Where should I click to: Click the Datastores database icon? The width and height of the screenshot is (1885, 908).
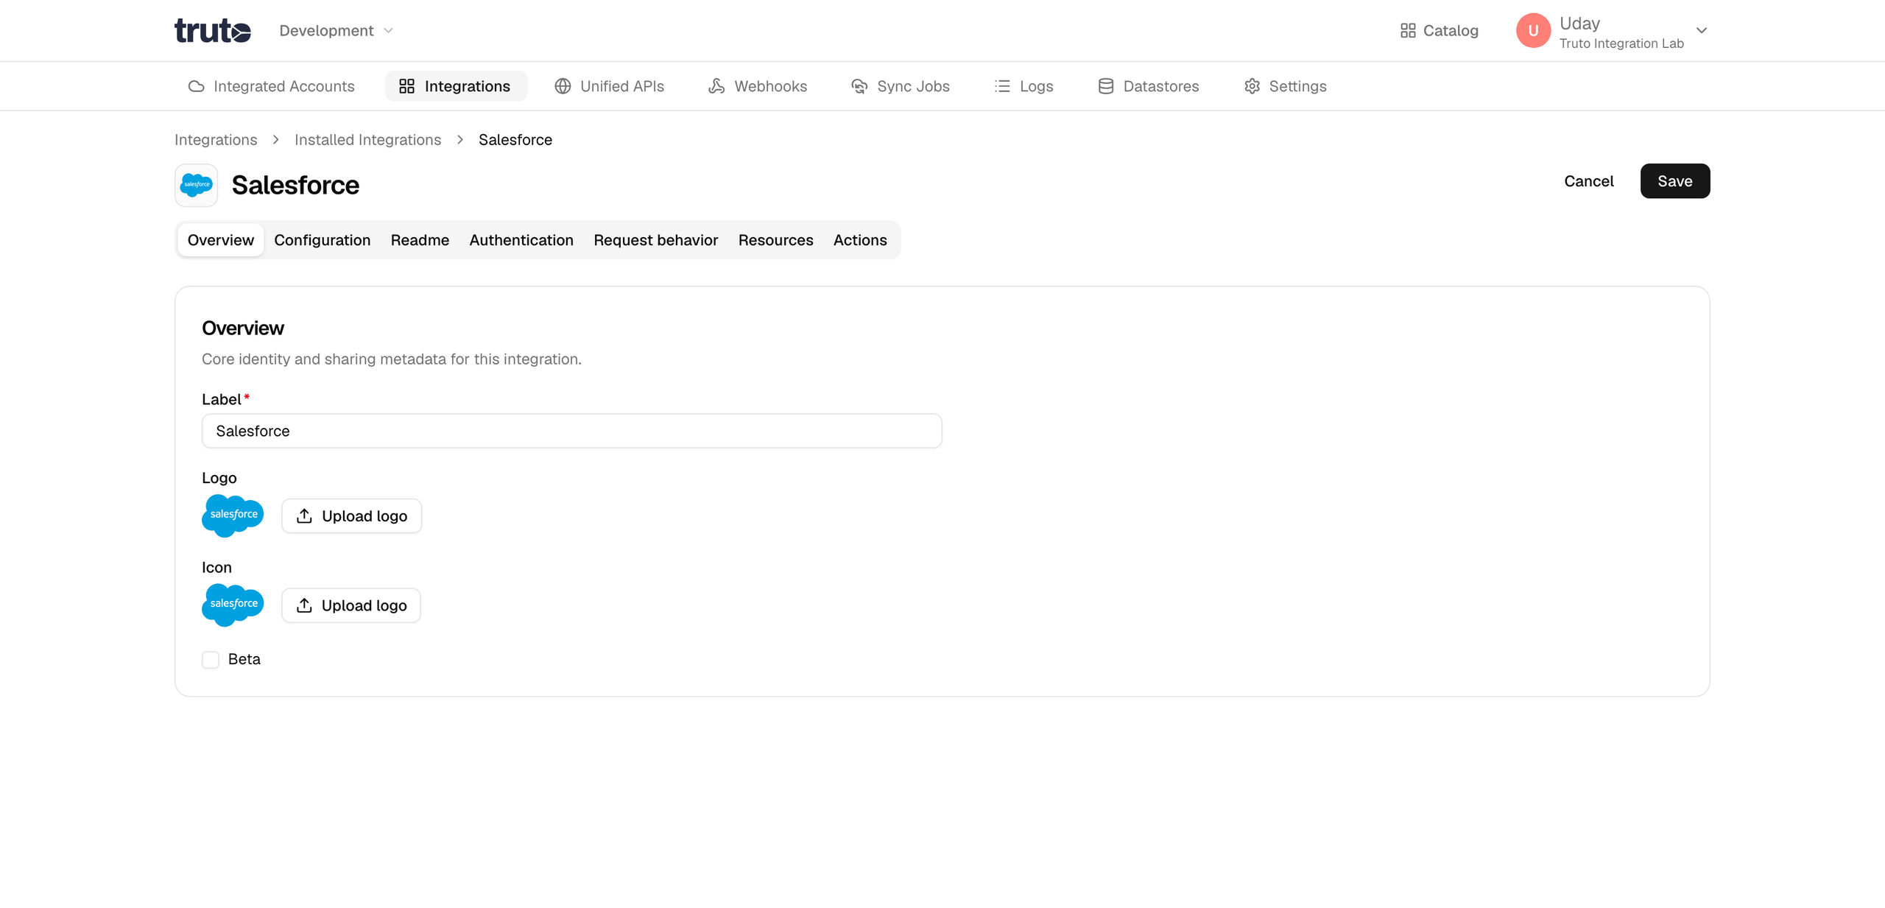tap(1106, 86)
